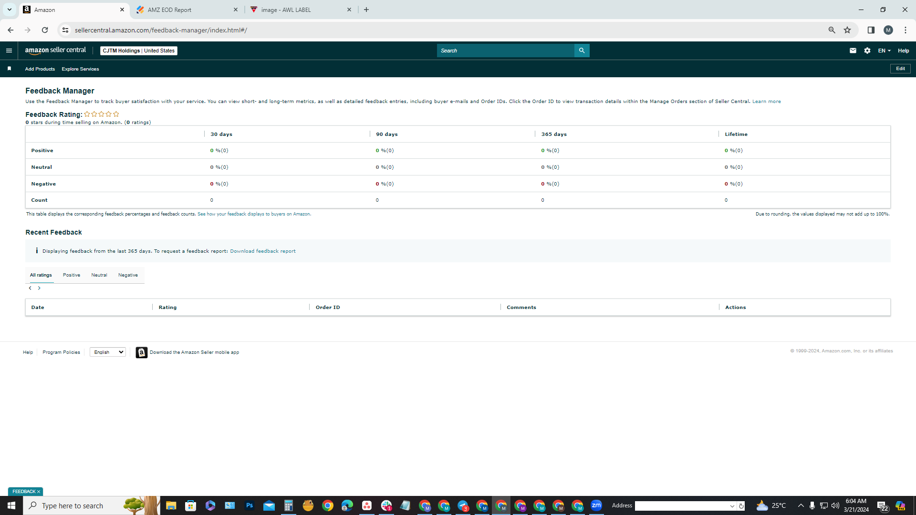Image resolution: width=916 pixels, height=515 pixels.
Task: Click the previous page arrow in Recent Feedback
Action: [x=30, y=288]
